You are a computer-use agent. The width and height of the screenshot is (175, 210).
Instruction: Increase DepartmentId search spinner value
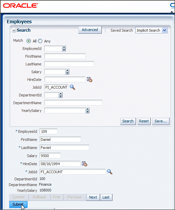tap(60, 94)
